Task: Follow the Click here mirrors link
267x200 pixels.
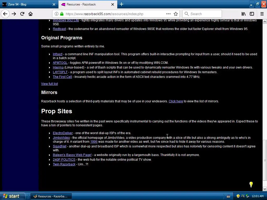Action: click(x=176, y=101)
